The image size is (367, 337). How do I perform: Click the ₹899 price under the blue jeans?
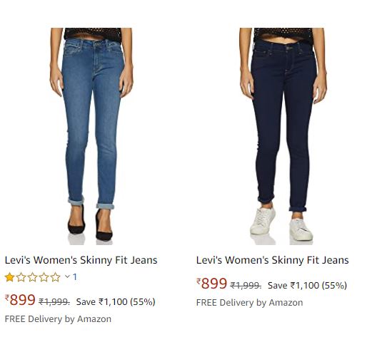pos(20,300)
